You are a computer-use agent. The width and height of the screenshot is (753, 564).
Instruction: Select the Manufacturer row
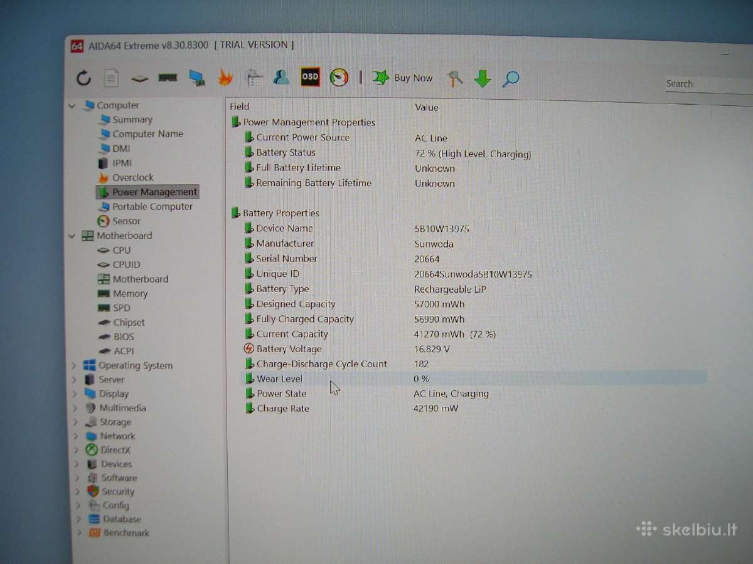coord(349,244)
